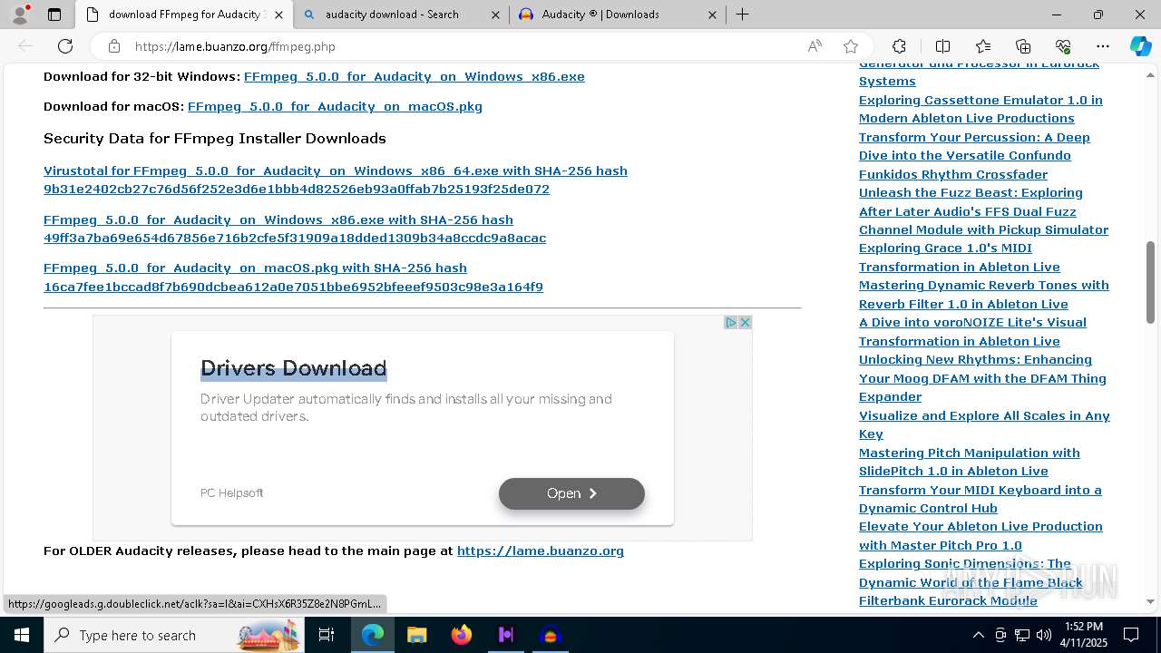Screen dimensions: 1161x653
Task: Open volume control in system tray
Action: click(1044, 635)
